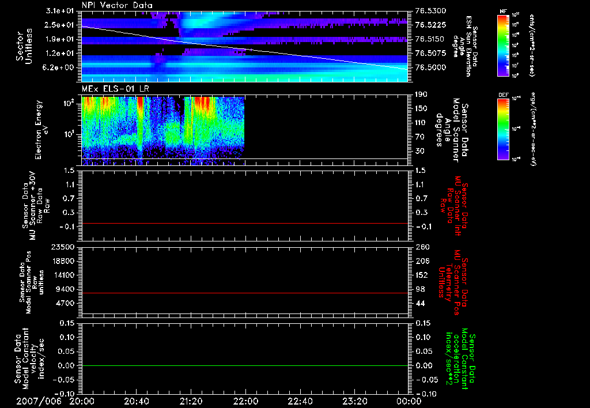Click the green constant velocity line
The height and width of the screenshot is (408, 590).
pyautogui.click(x=245, y=366)
